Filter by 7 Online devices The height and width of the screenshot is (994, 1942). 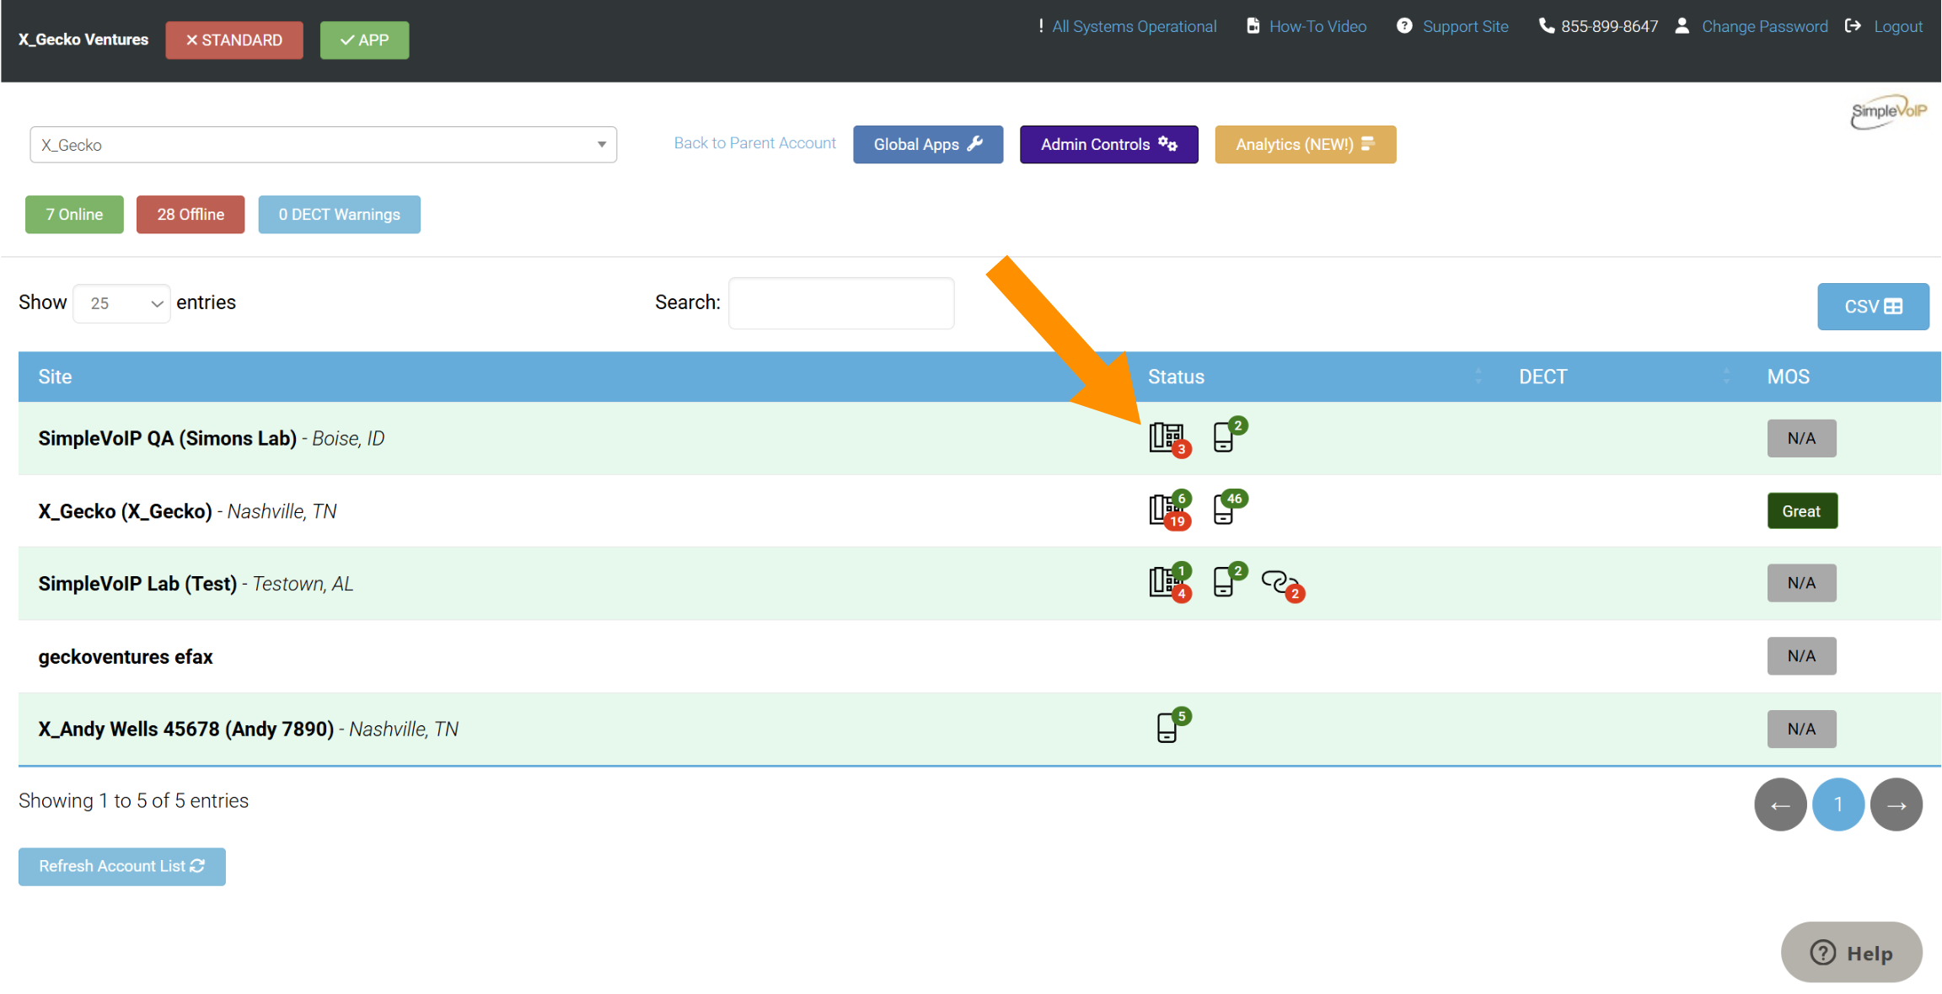click(74, 214)
